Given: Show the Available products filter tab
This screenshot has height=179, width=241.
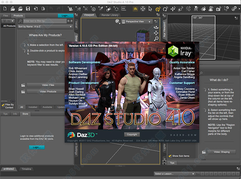Looking at the screenshot, I should pyautogui.click(x=47, y=107).
